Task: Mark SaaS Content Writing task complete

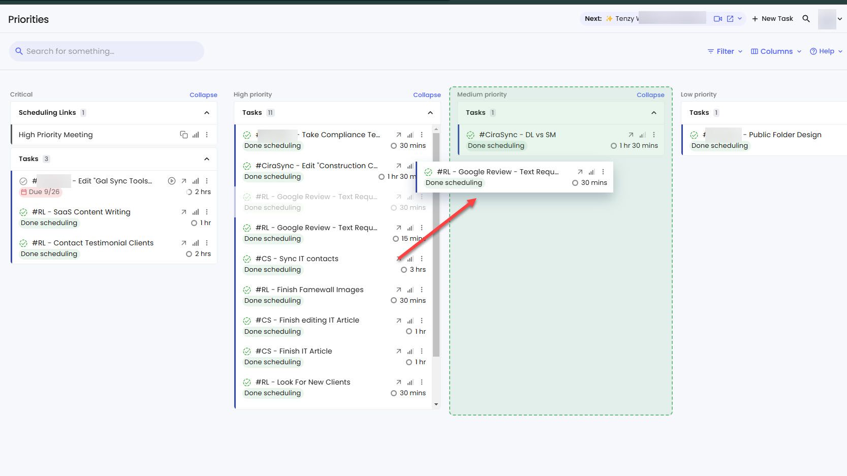Action: [x=23, y=212]
